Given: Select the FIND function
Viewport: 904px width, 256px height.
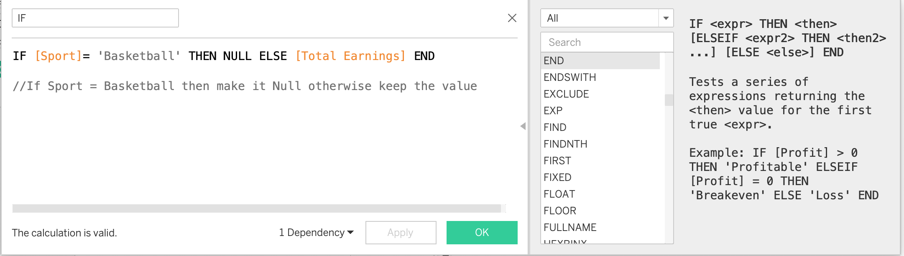Looking at the screenshot, I should coord(555,128).
